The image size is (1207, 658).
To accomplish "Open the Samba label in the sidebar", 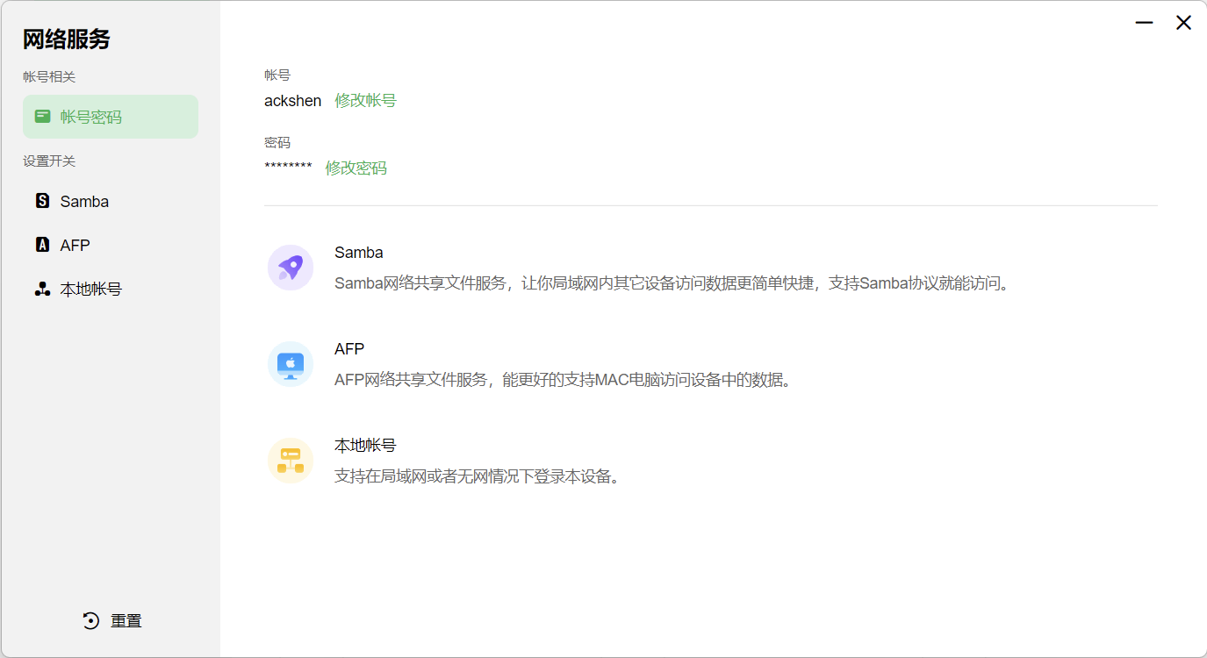I will (x=84, y=202).
